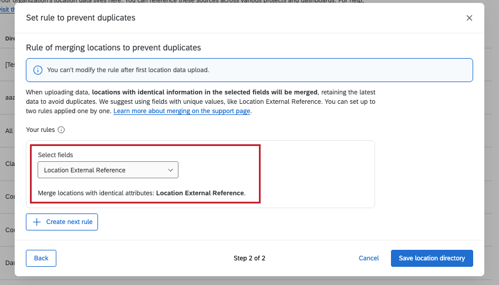Click the can't modify the rule notice text
Screen dimensions: 499x285
[128, 70]
